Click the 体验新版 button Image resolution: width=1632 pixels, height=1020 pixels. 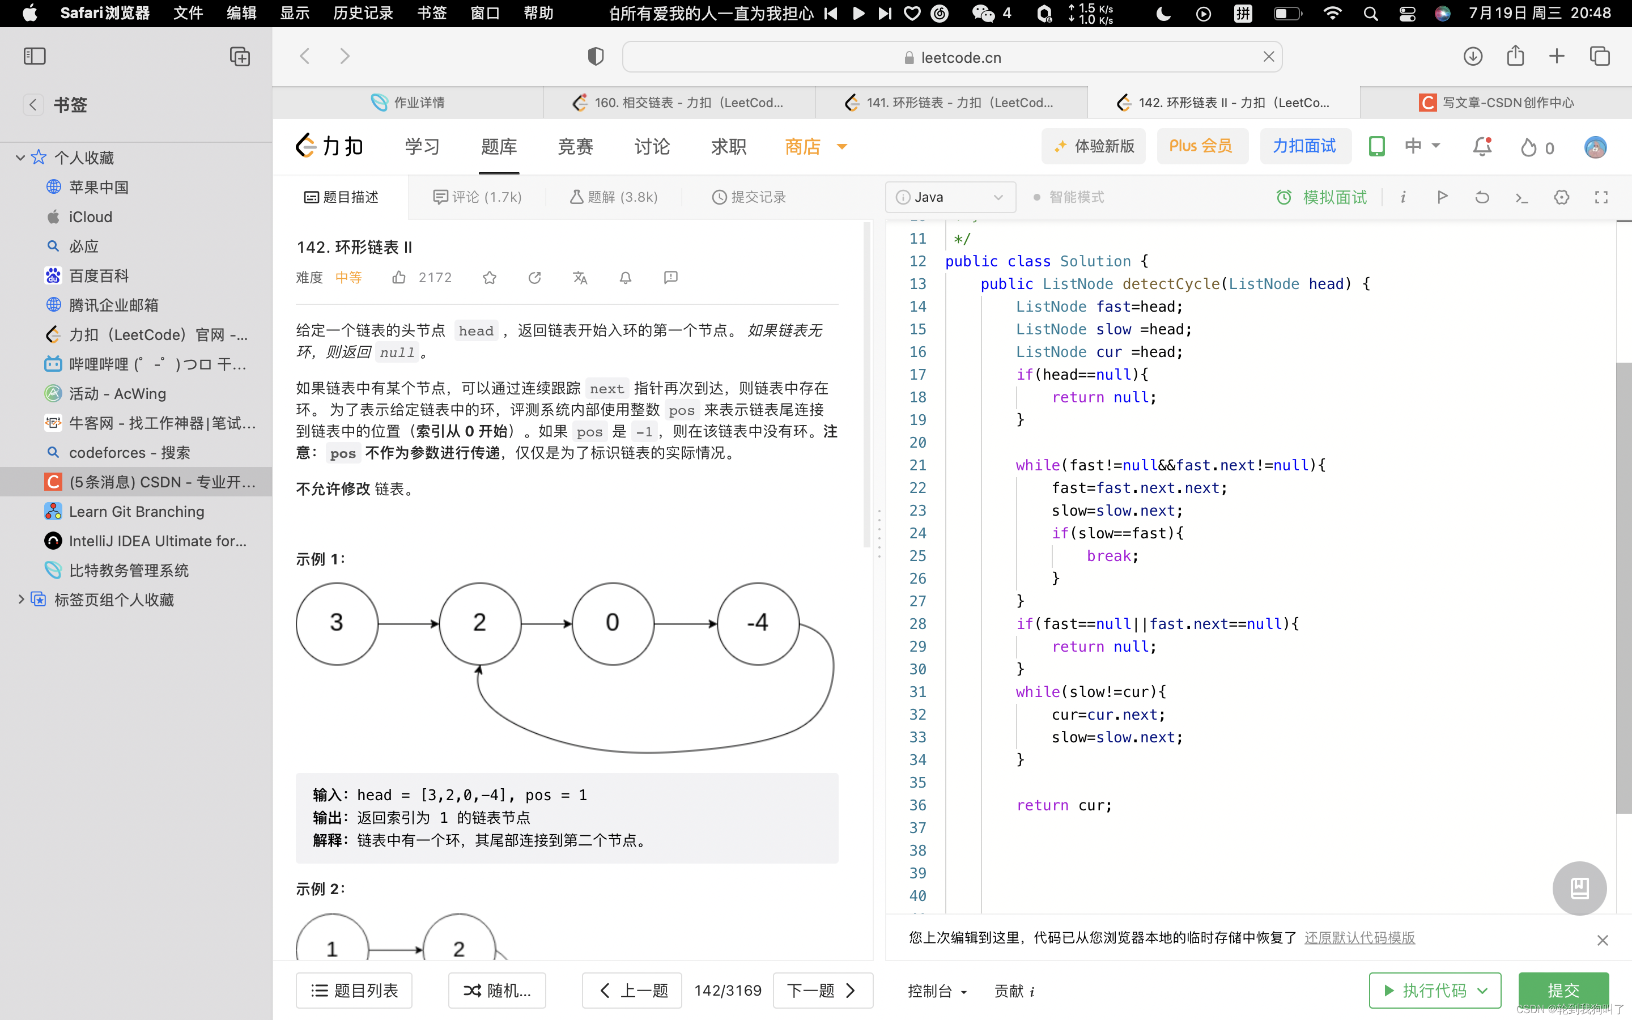pyautogui.click(x=1094, y=146)
